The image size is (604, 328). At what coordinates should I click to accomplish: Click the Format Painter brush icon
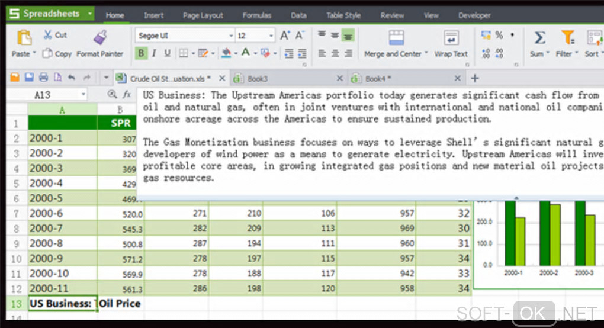100,37
